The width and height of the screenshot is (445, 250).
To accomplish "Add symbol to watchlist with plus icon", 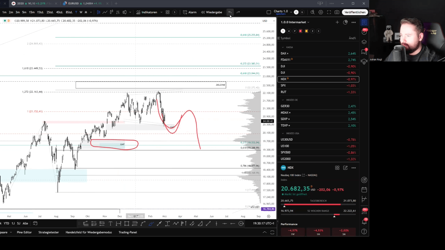I will [337, 22].
